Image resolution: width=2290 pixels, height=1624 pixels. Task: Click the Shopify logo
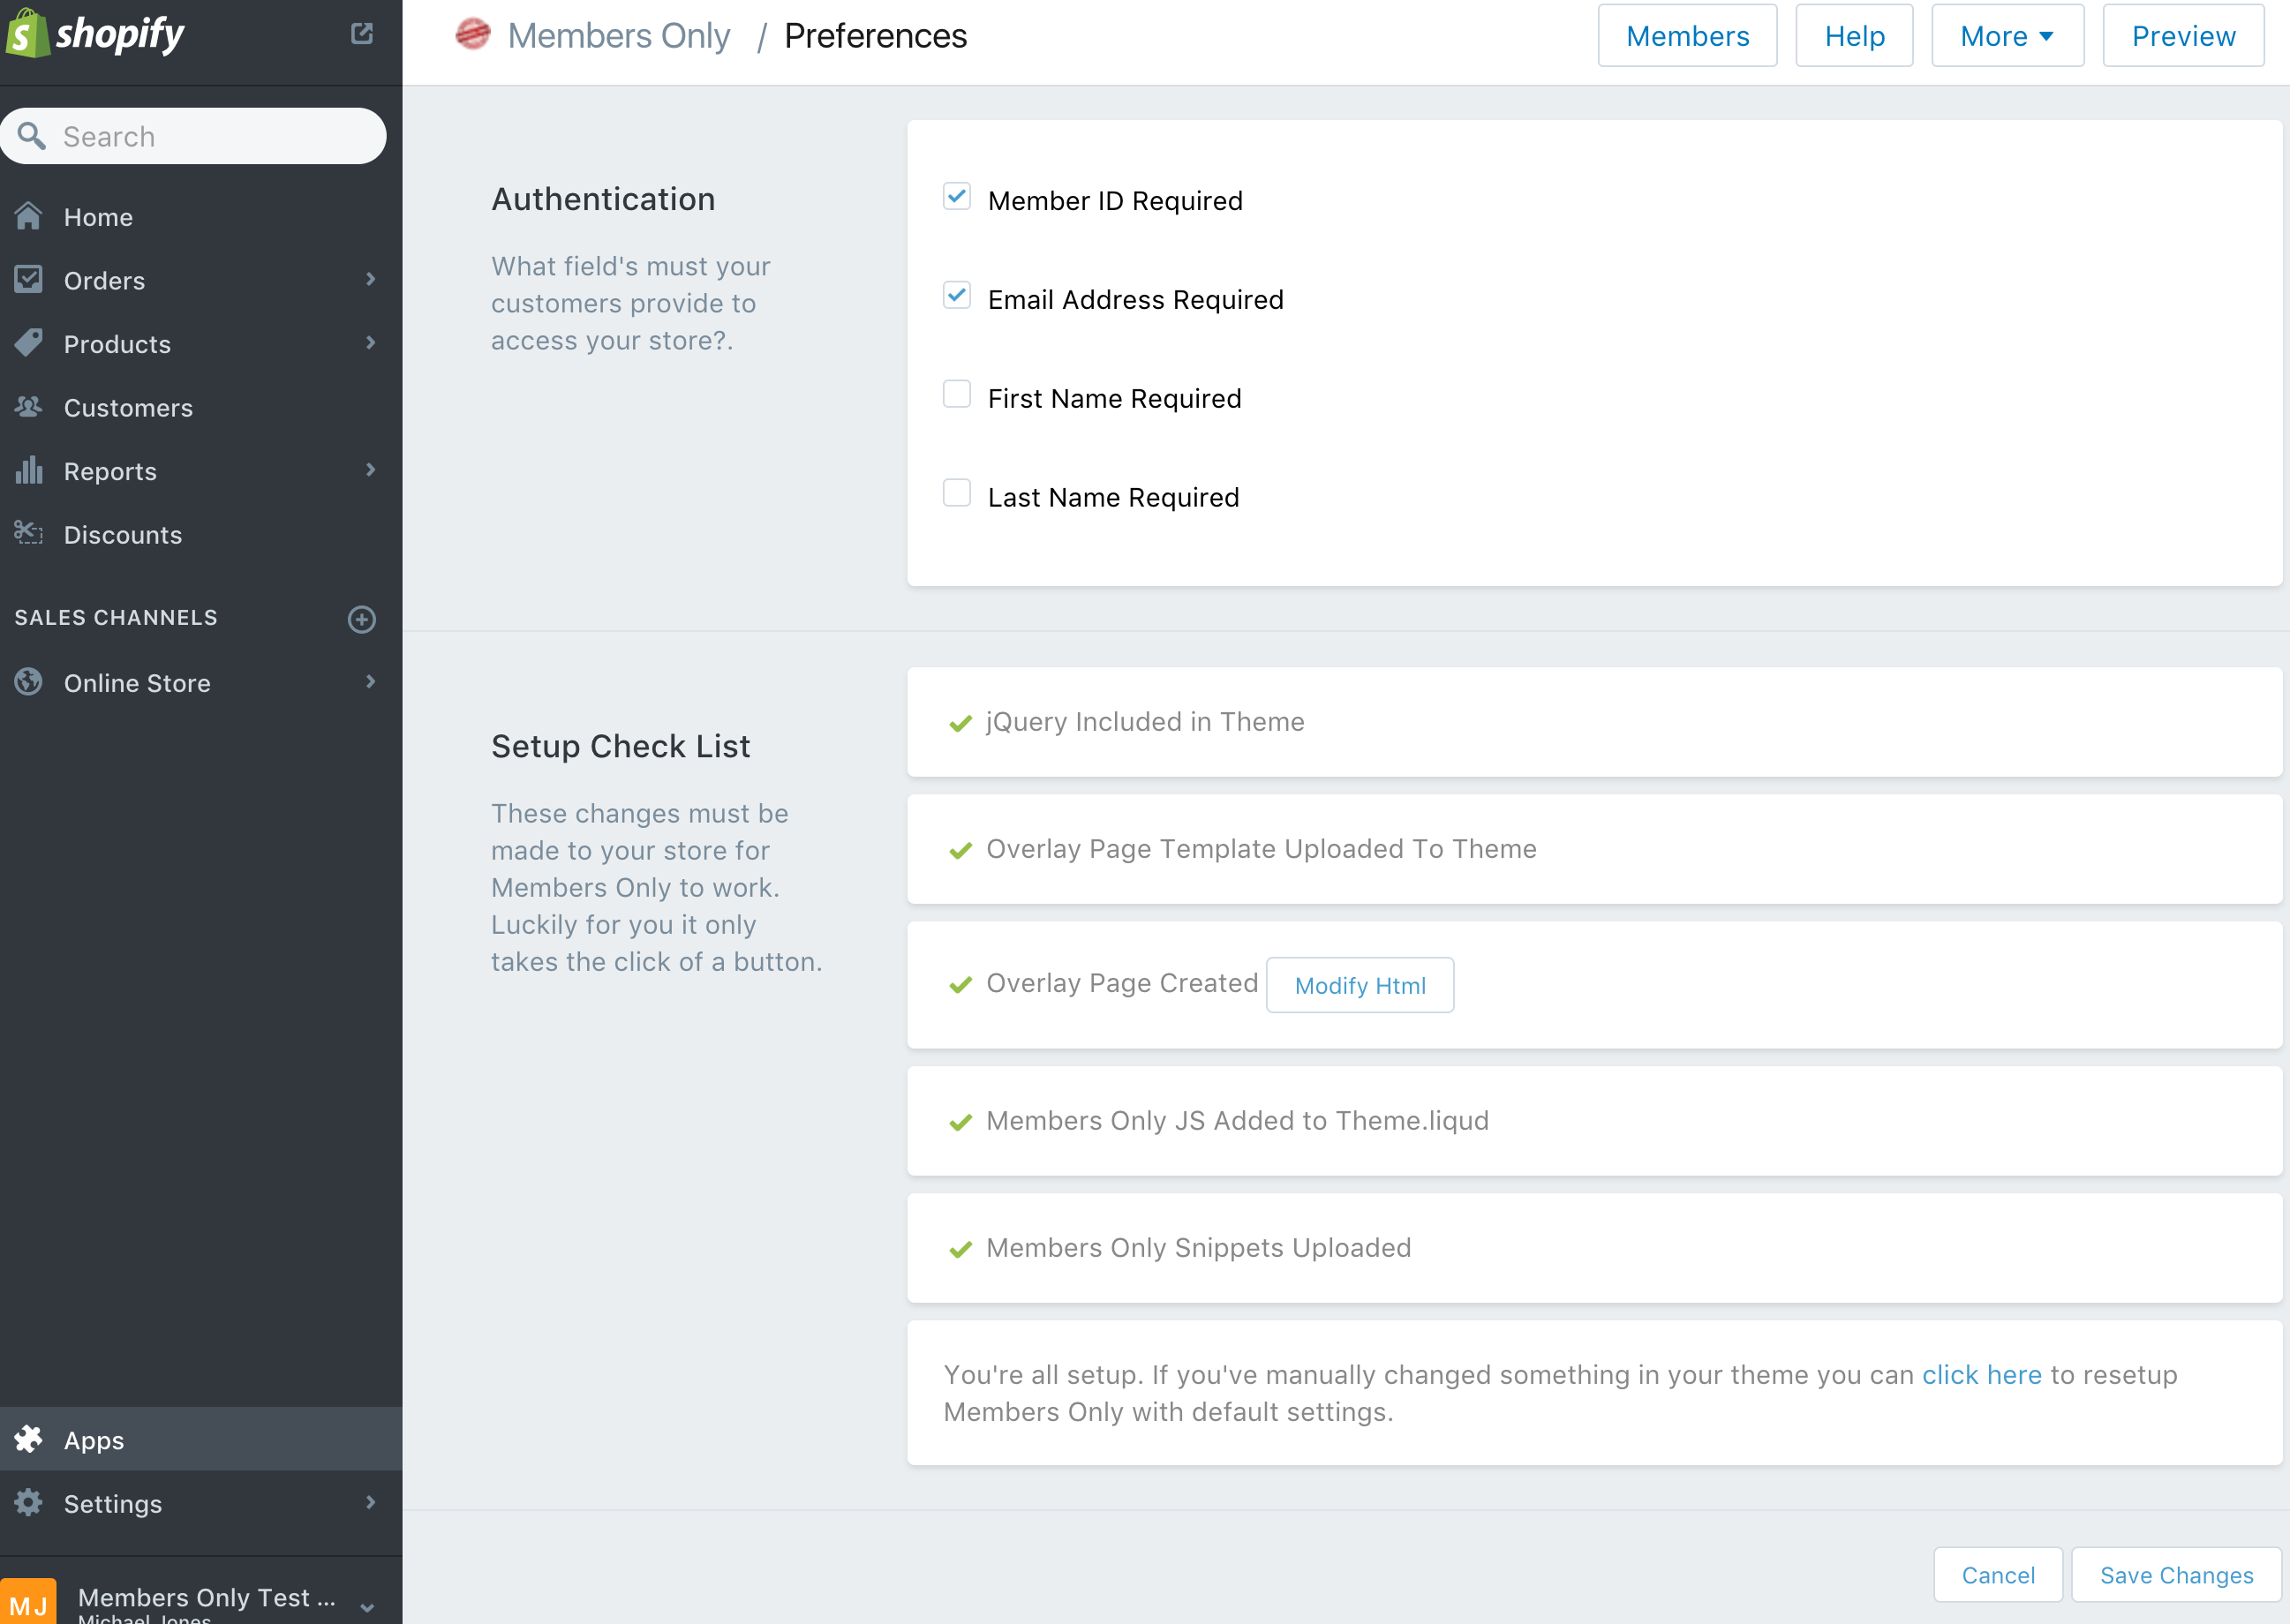95,34
